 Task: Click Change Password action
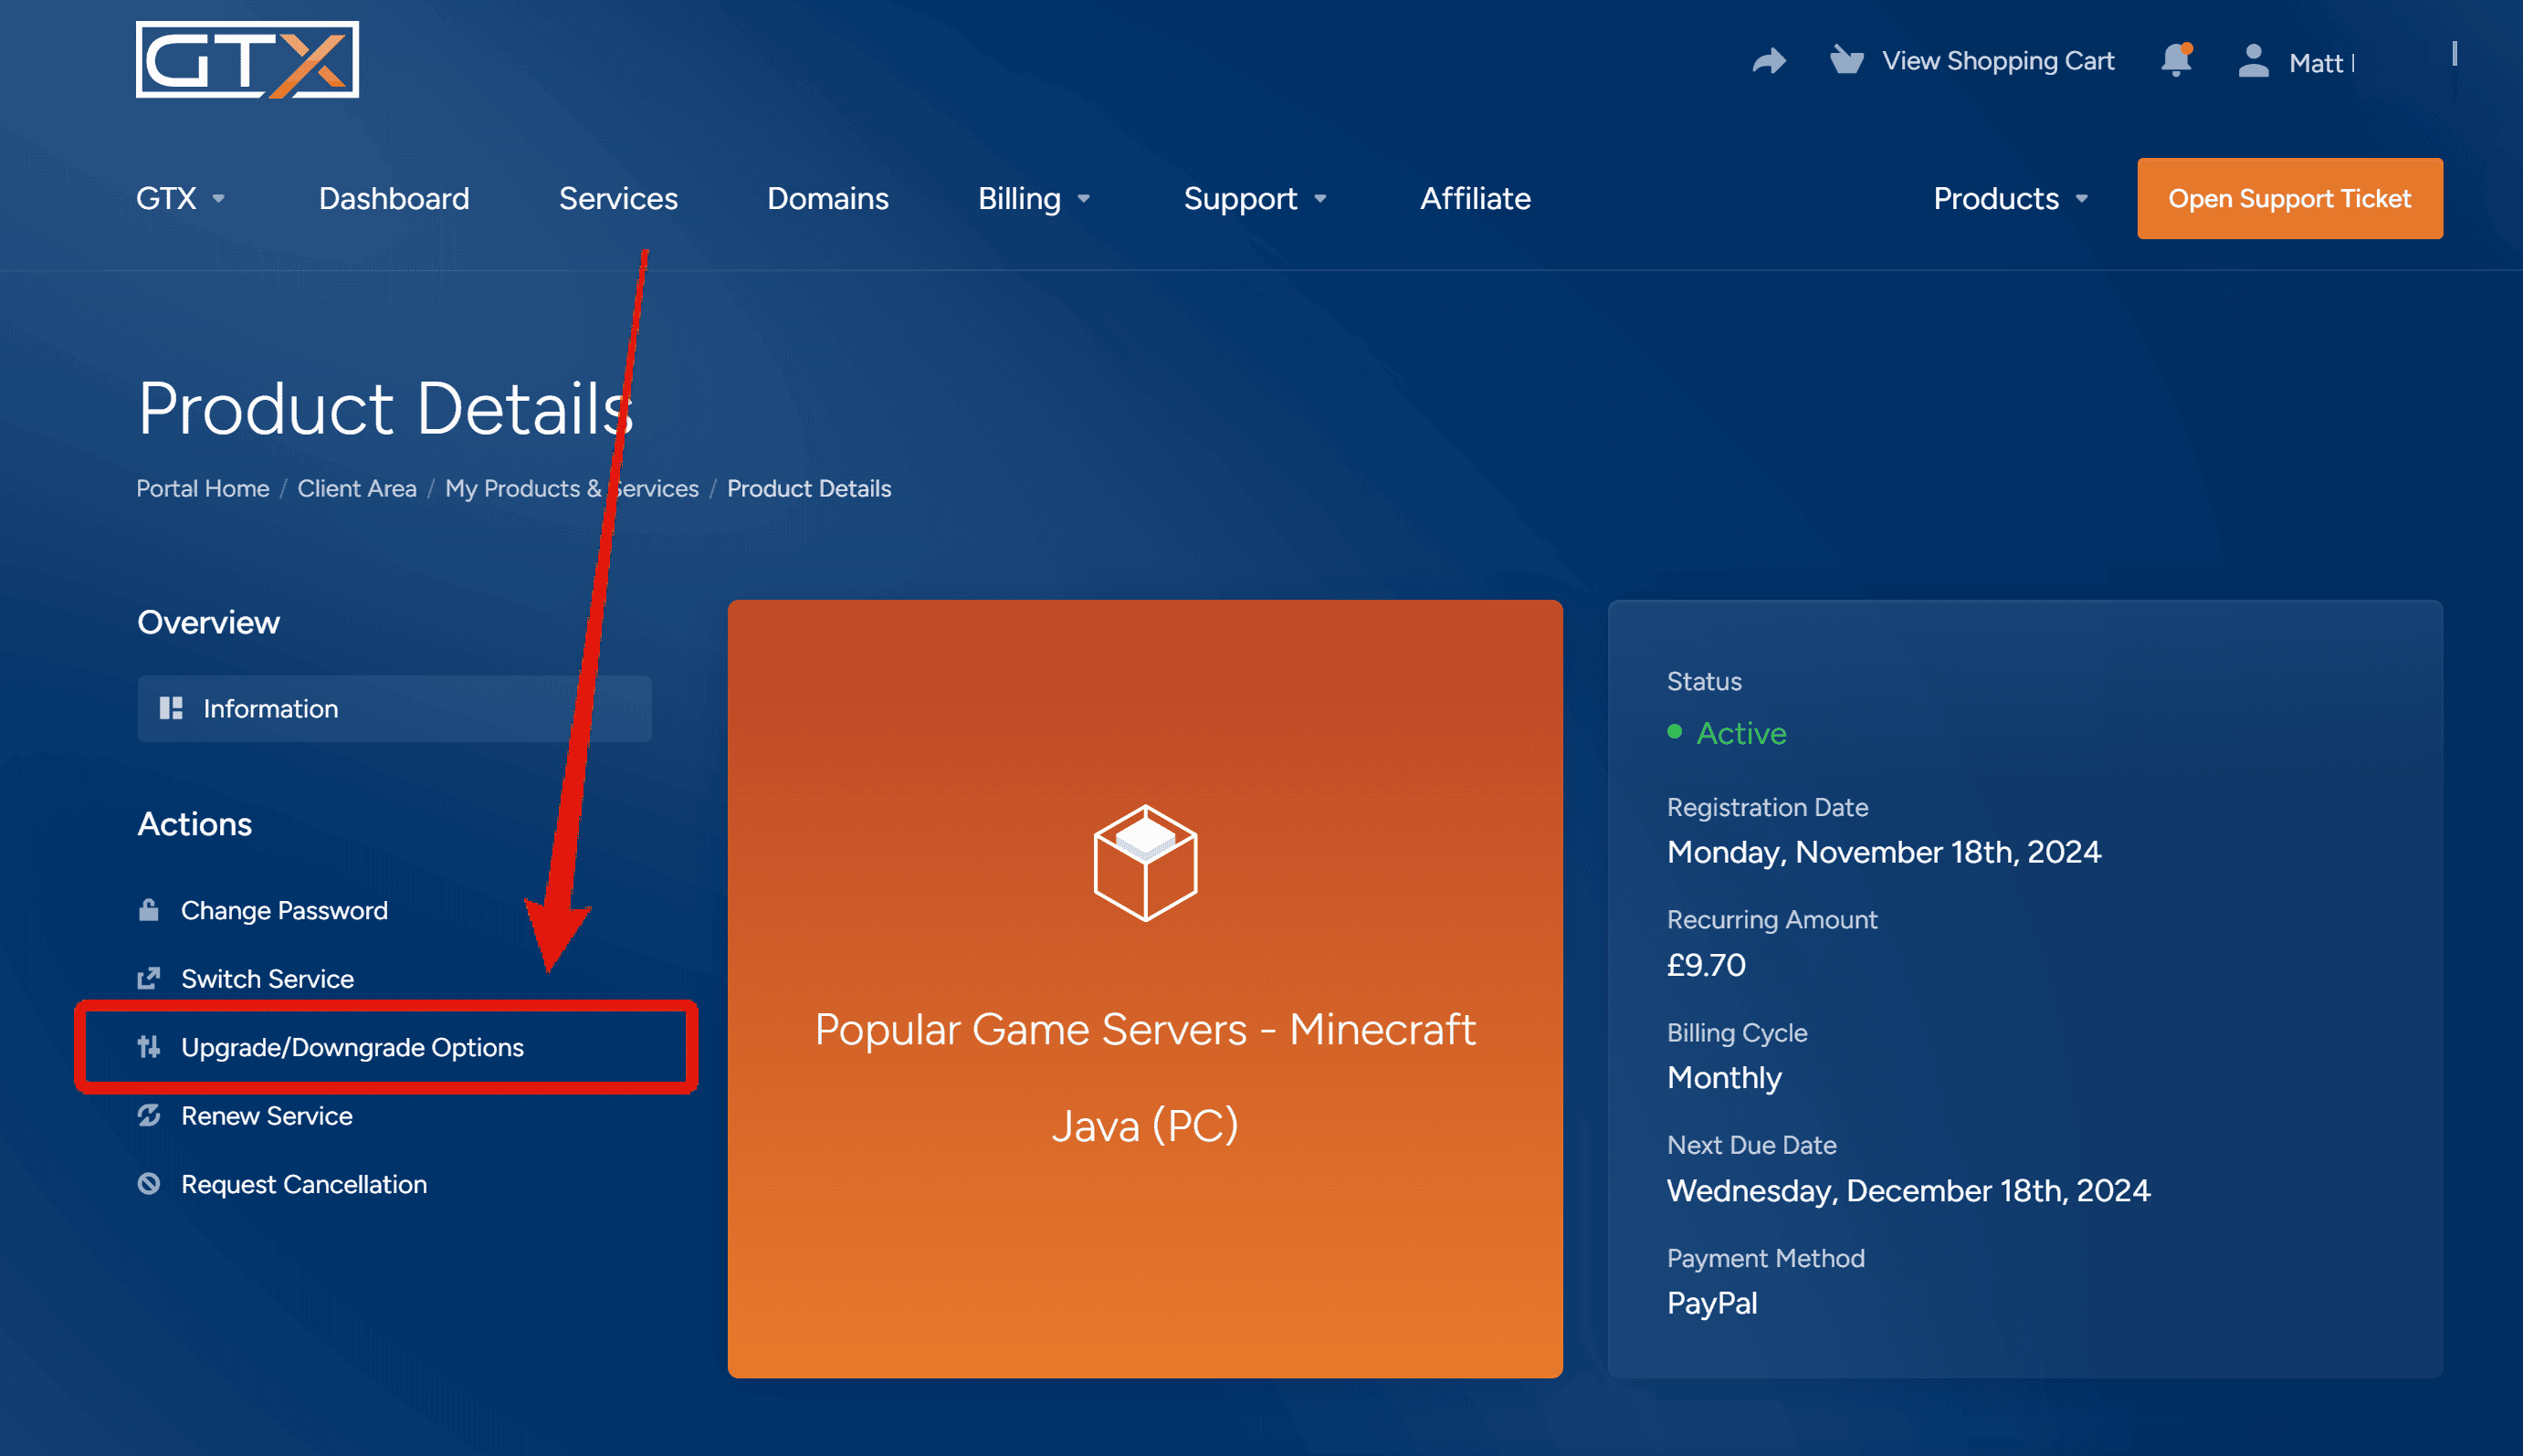click(284, 910)
